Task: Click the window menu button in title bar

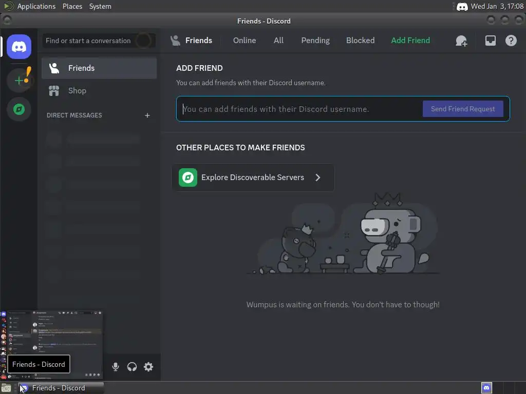Action: point(7,21)
